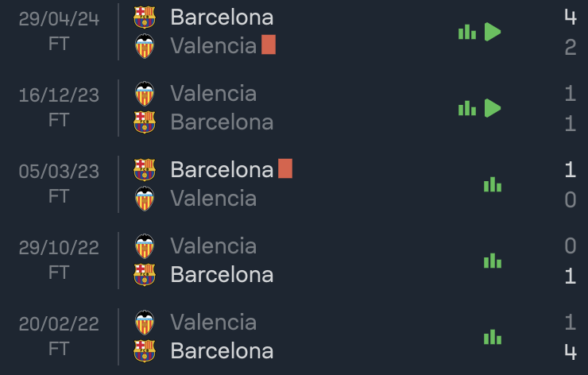Image resolution: width=588 pixels, height=375 pixels.
Task: Click the 4-2 score of 29/04/24 match
Action: [570, 32]
